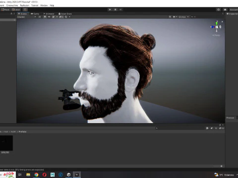Open the Account dropdown

234,9
